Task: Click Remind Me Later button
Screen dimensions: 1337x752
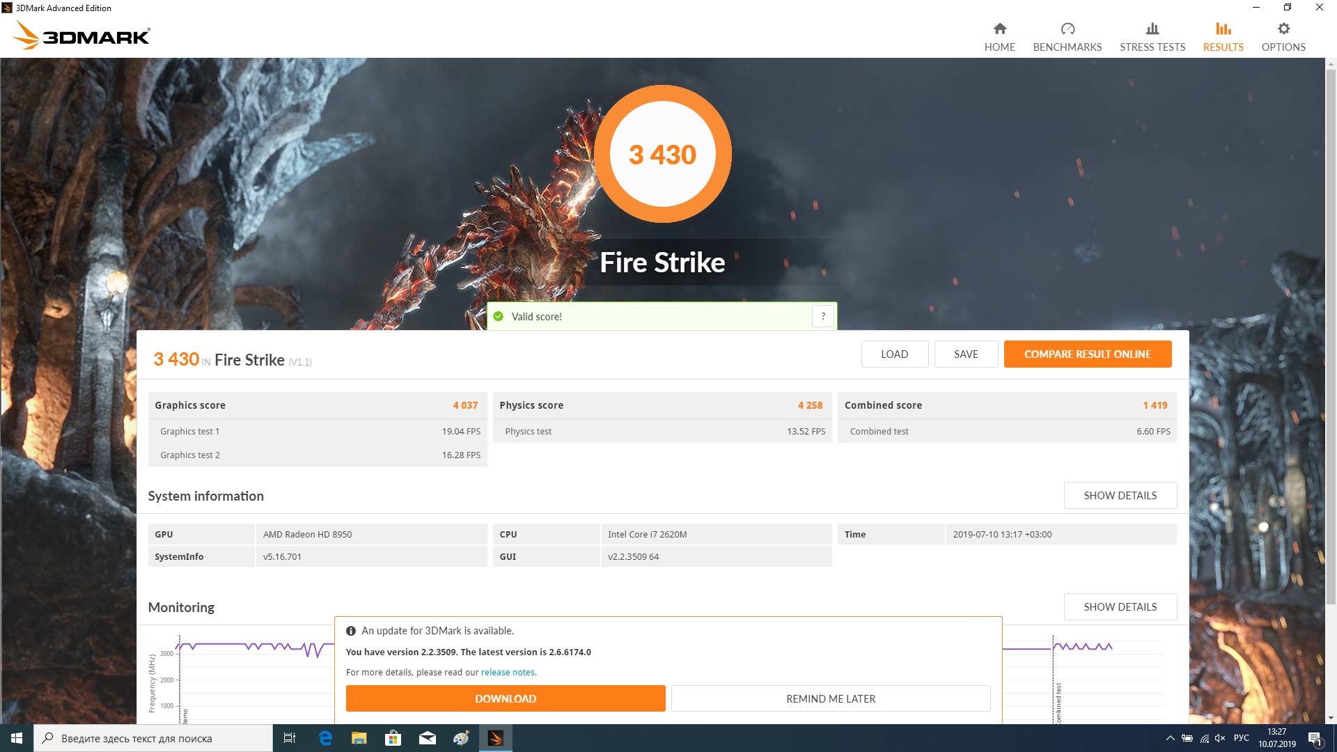Action: (831, 698)
